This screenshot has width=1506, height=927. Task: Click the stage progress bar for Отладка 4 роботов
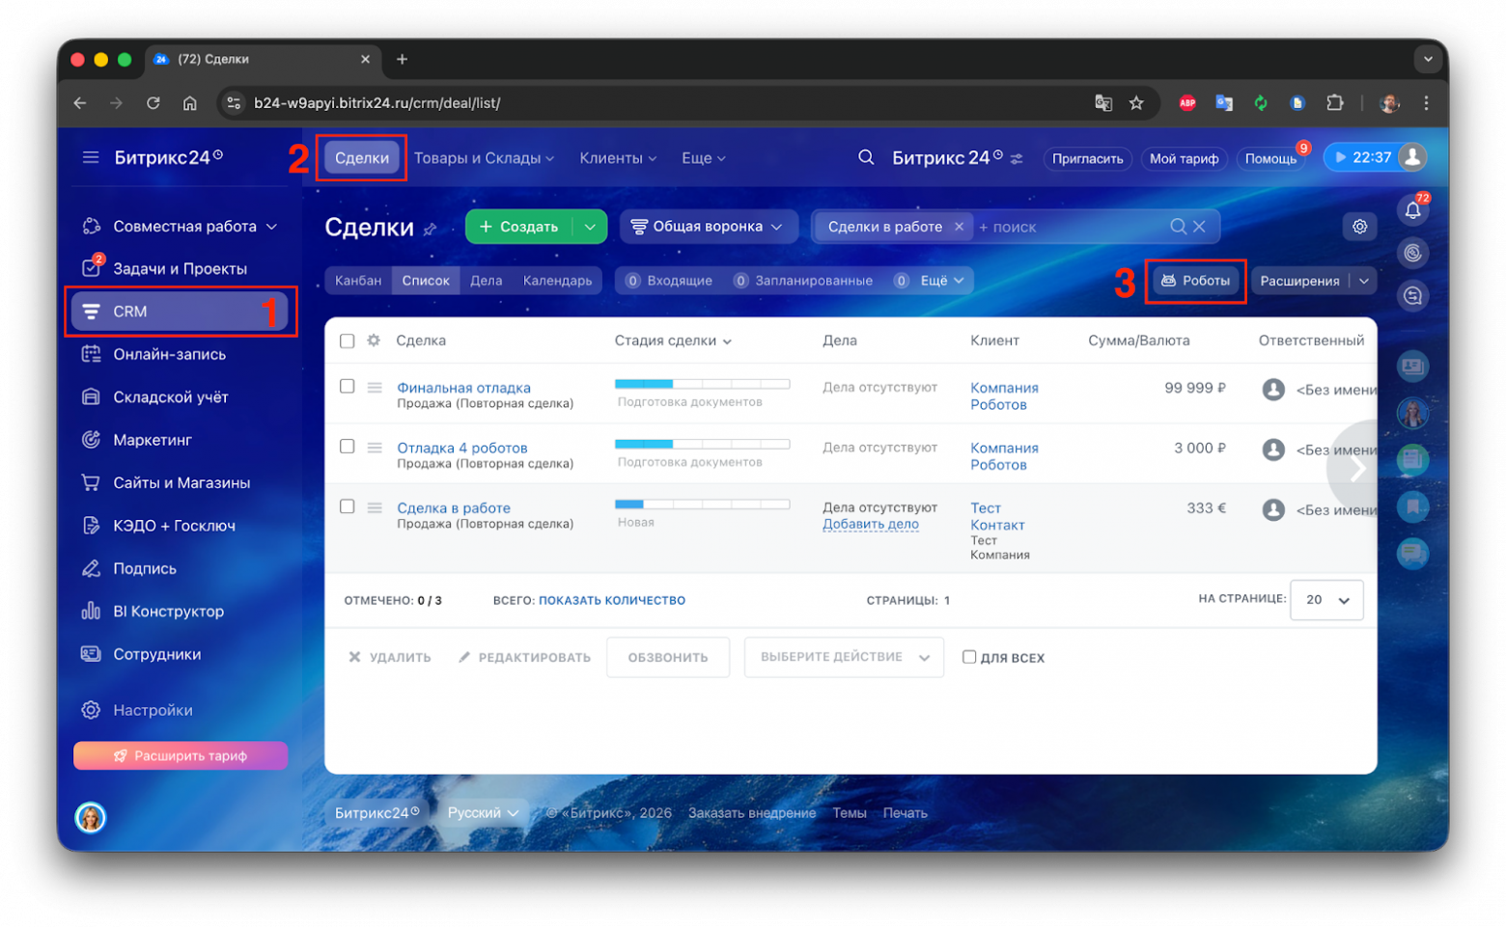702,444
